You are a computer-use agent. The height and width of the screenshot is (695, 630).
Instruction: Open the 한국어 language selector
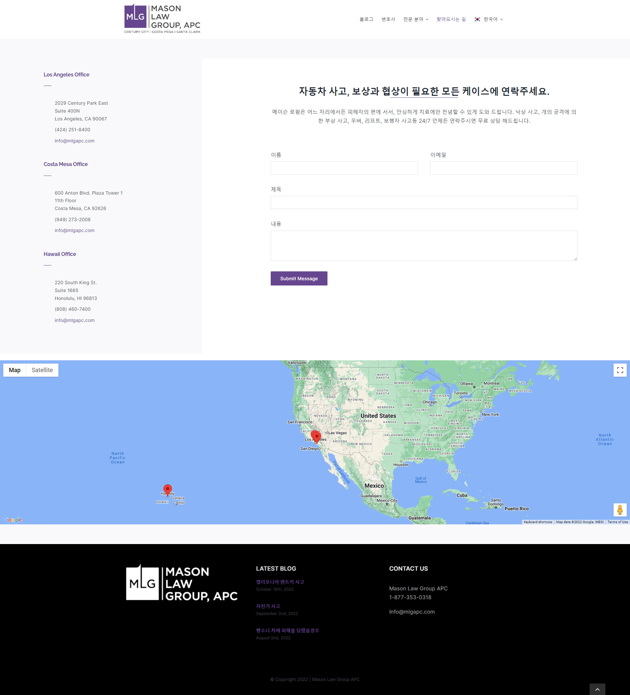(488, 19)
